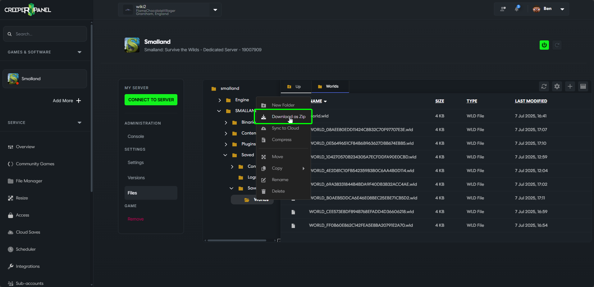Expand the Binaries folder chevron
Viewport: 594px width, 287px height.
tap(226, 122)
